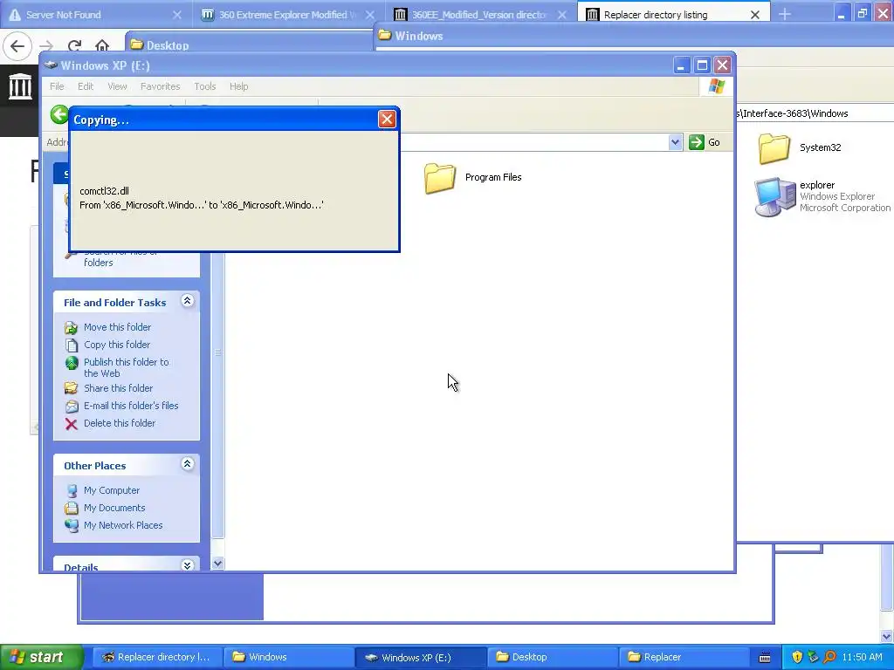Screen dimensions: 894x670
Task: Click browser page scroll down arrow
Action: (x=887, y=636)
